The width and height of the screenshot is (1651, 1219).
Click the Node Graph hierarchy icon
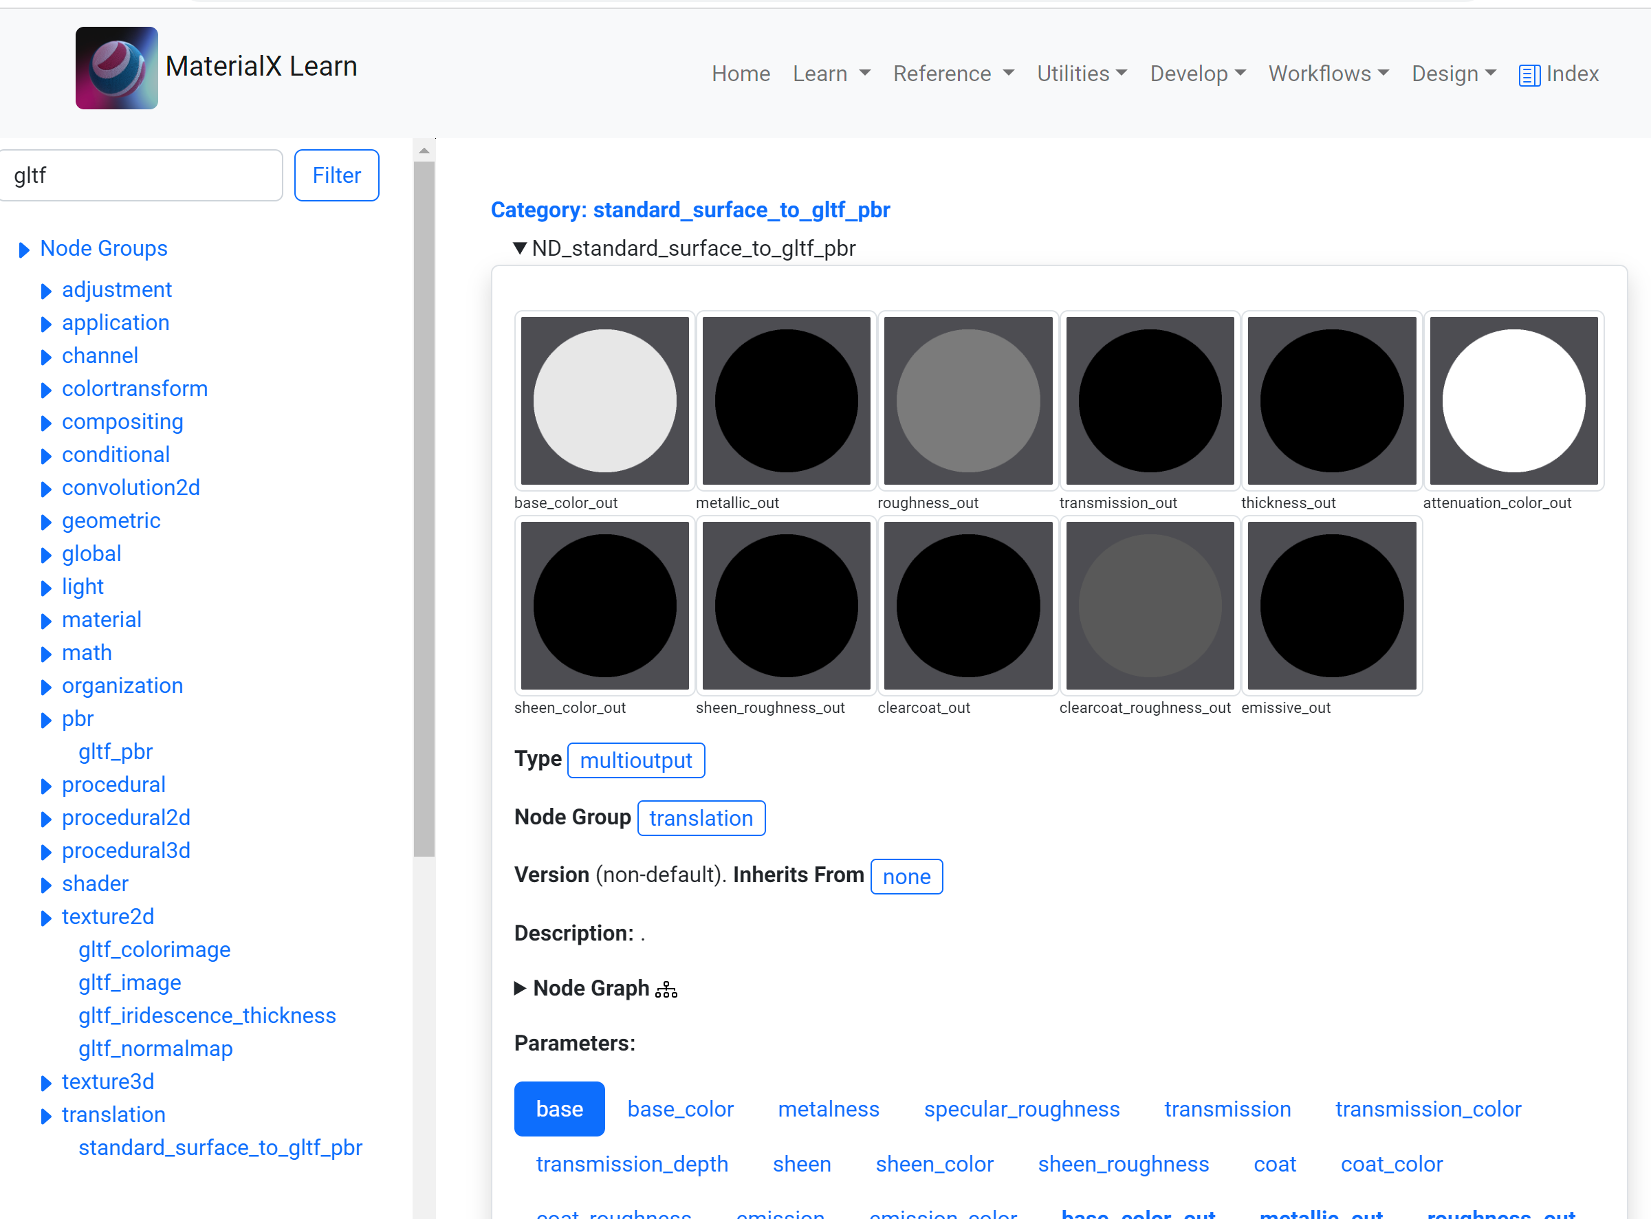666,989
